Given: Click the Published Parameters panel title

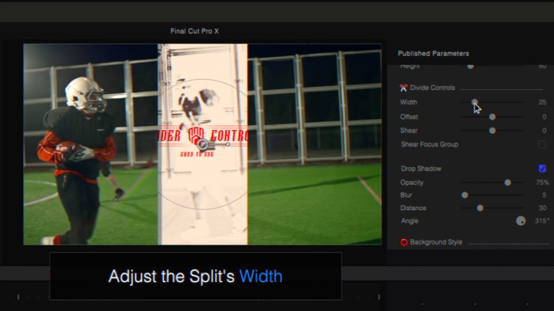Looking at the screenshot, I should pos(434,54).
